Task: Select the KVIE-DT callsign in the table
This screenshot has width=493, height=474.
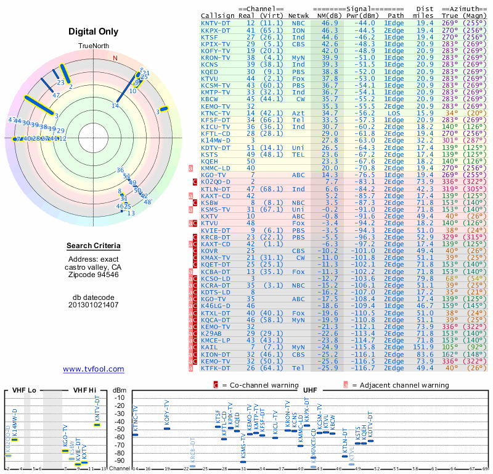Action: point(215,231)
